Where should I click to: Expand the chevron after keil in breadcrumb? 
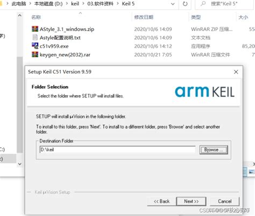83,4
